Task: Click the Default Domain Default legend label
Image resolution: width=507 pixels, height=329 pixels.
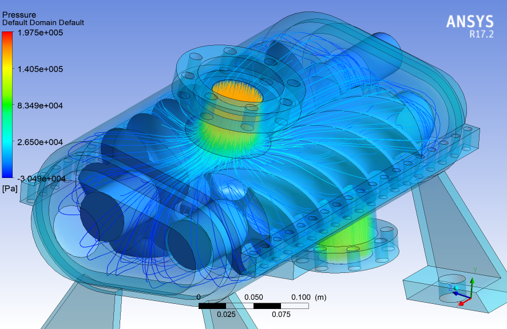Action: (43, 23)
